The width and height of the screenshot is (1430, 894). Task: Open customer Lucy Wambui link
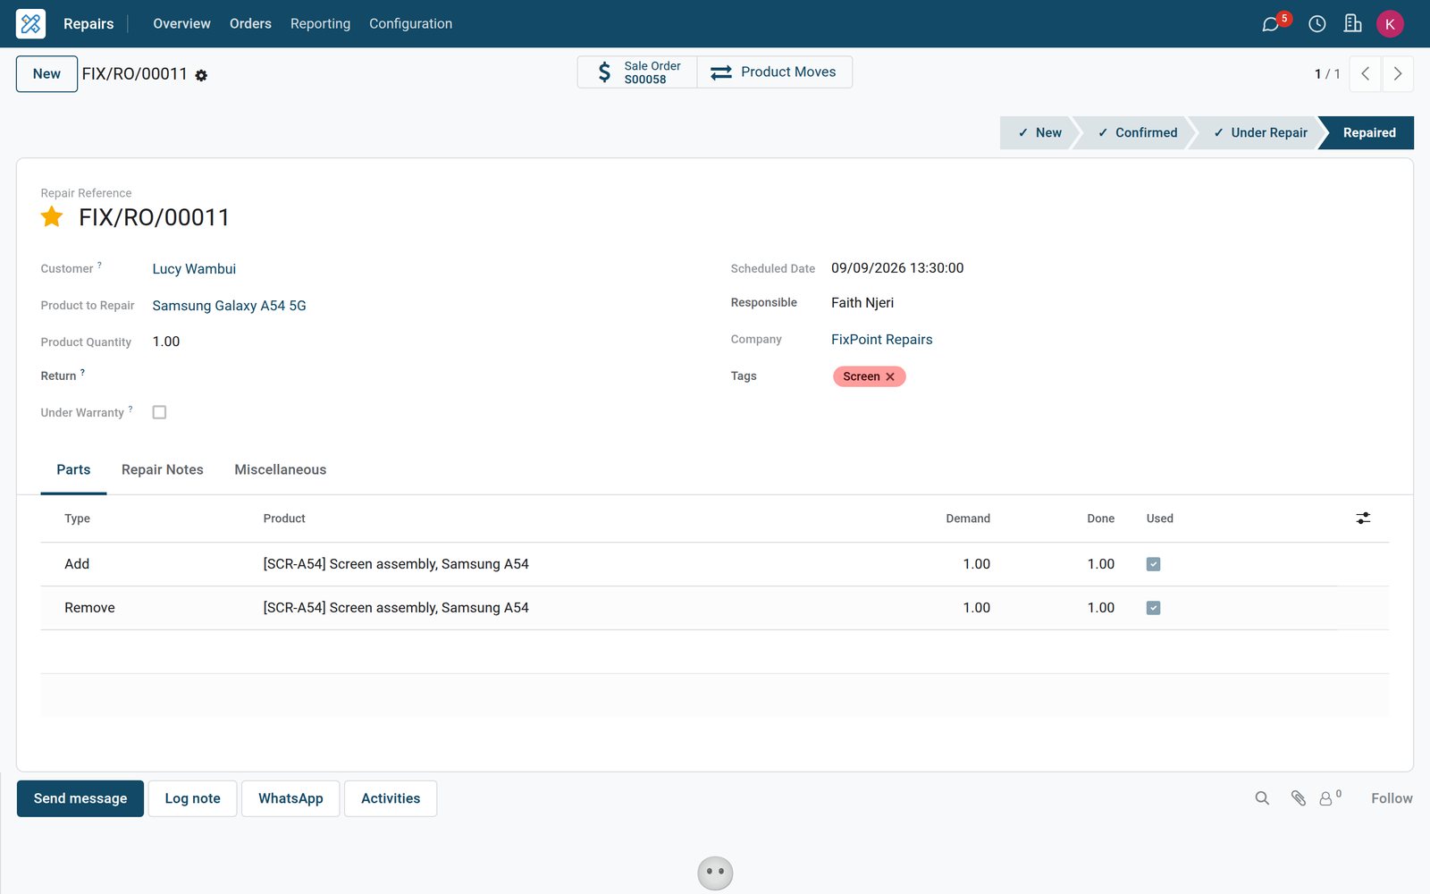pyautogui.click(x=194, y=269)
